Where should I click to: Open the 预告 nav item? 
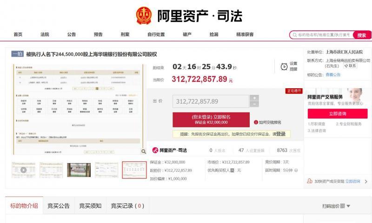[98, 34]
